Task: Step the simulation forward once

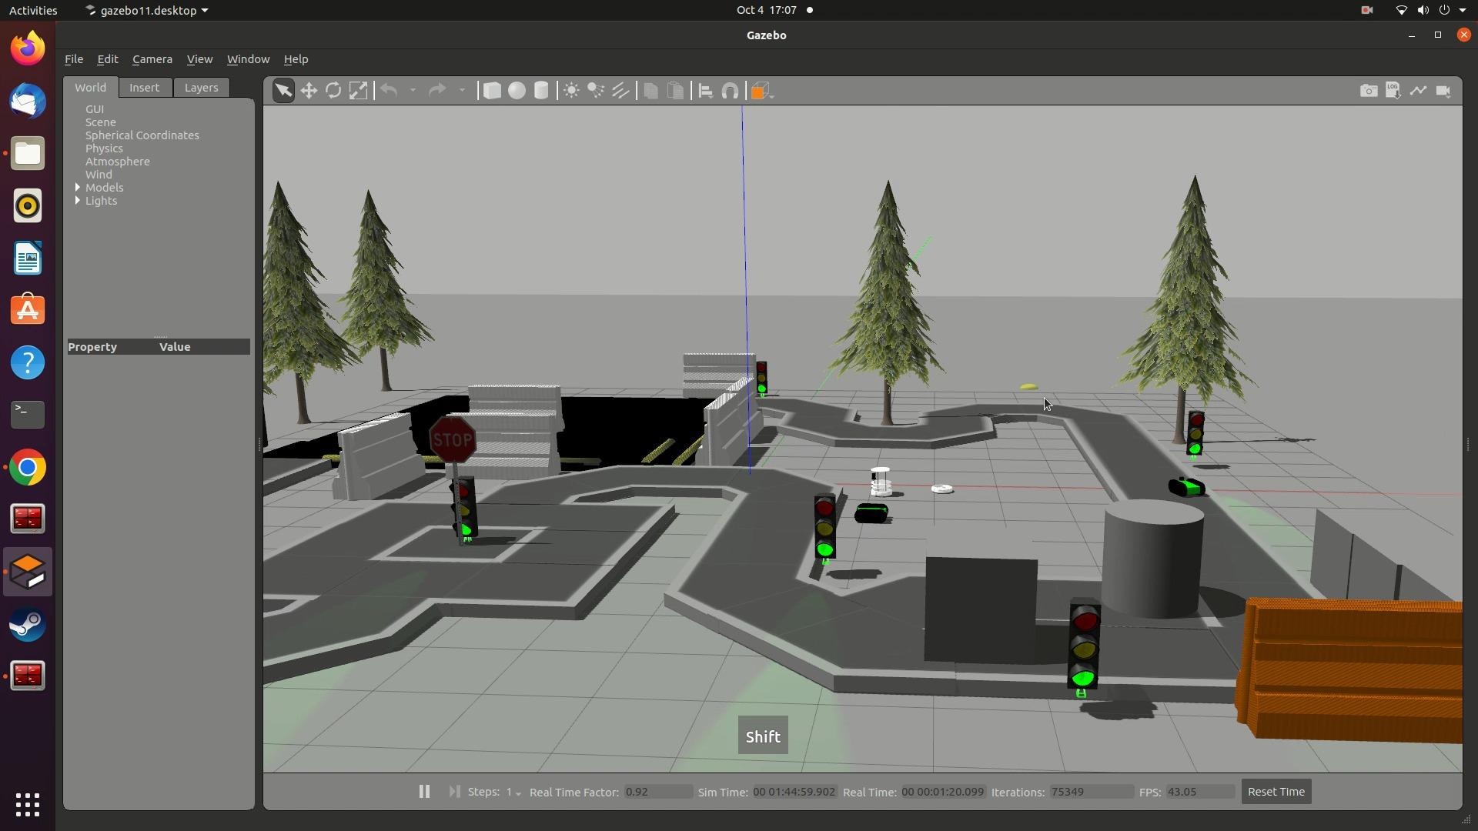Action: 454,791
